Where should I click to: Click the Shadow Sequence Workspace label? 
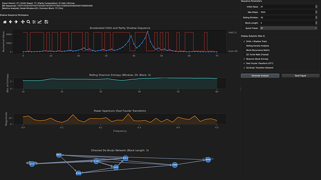tap(14, 15)
